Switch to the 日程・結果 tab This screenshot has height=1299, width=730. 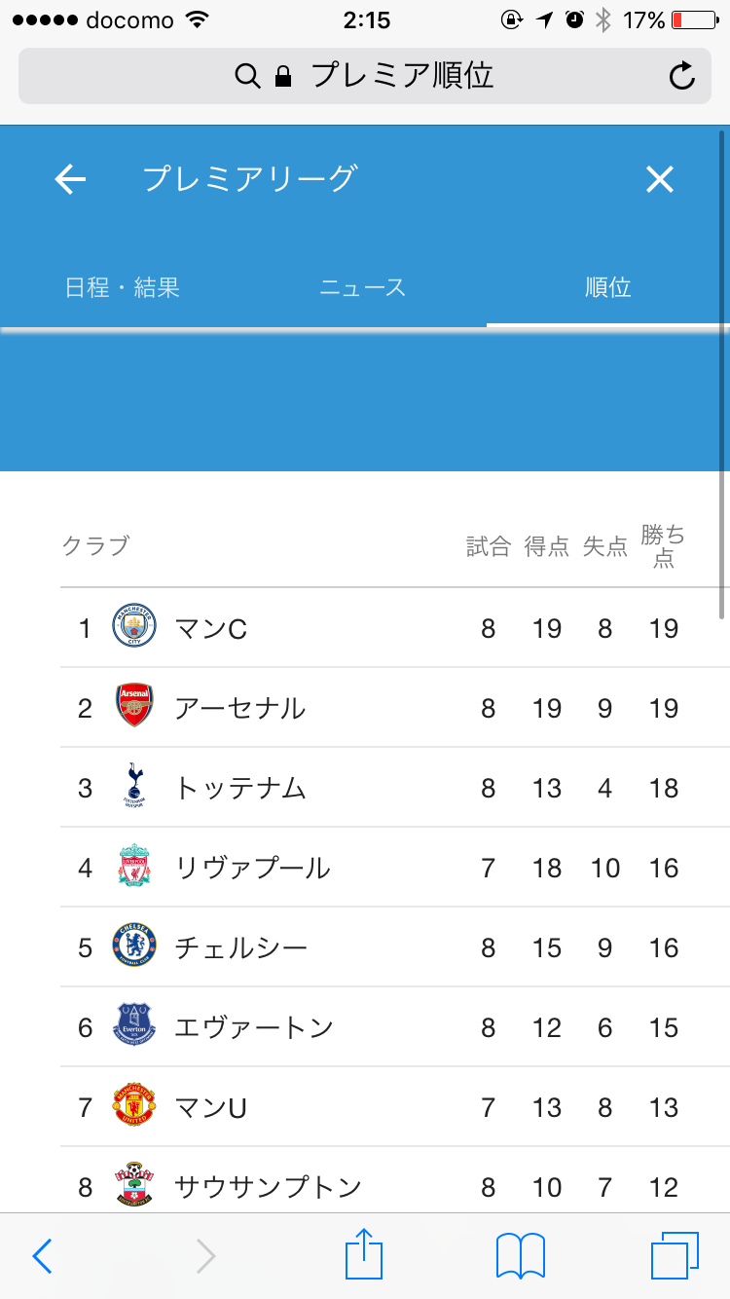point(123,287)
